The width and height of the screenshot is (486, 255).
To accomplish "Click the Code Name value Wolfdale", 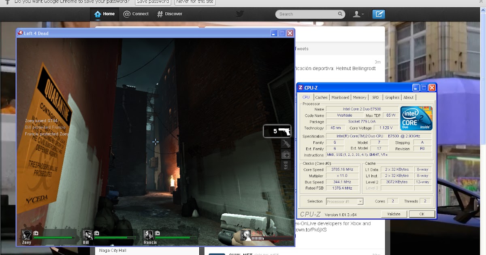I will 345,115.
